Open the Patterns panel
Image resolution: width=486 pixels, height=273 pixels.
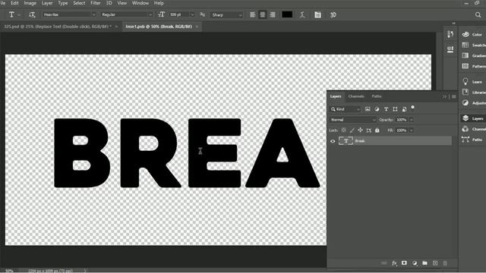[x=473, y=66]
